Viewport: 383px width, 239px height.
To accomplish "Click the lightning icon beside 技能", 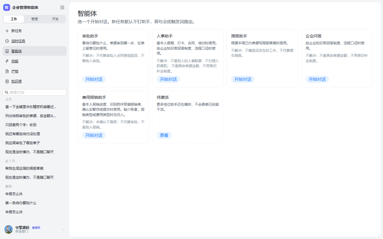I will 7,61.
